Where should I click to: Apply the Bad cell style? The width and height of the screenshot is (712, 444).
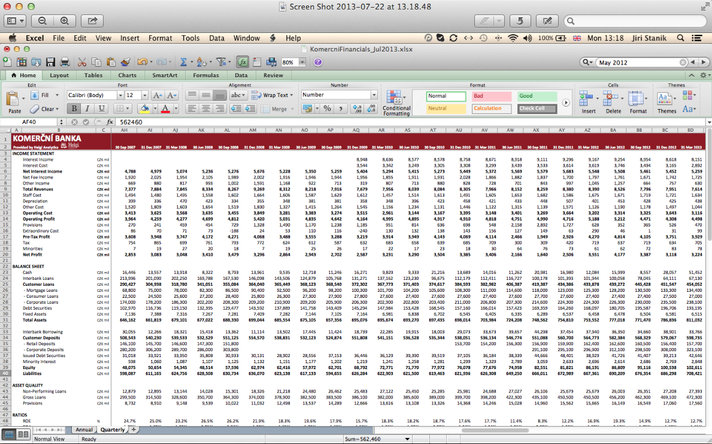491,96
